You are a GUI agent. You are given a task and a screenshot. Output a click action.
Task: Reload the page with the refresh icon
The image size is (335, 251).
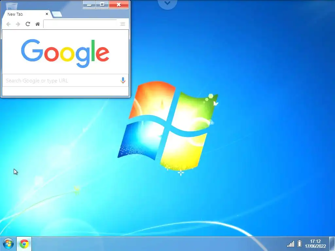[x=28, y=24]
